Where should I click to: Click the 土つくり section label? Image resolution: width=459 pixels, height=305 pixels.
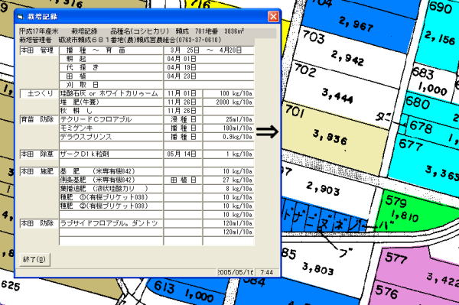[39, 93]
